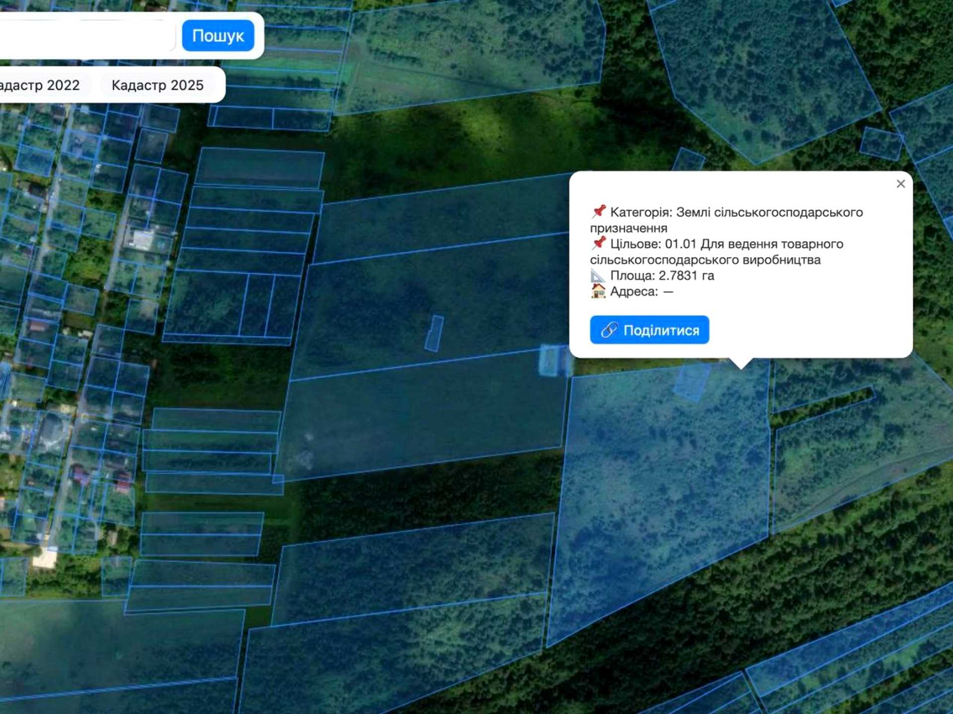Share the parcel via Поділитися button
This screenshot has width=953, height=714.
pyautogui.click(x=649, y=330)
